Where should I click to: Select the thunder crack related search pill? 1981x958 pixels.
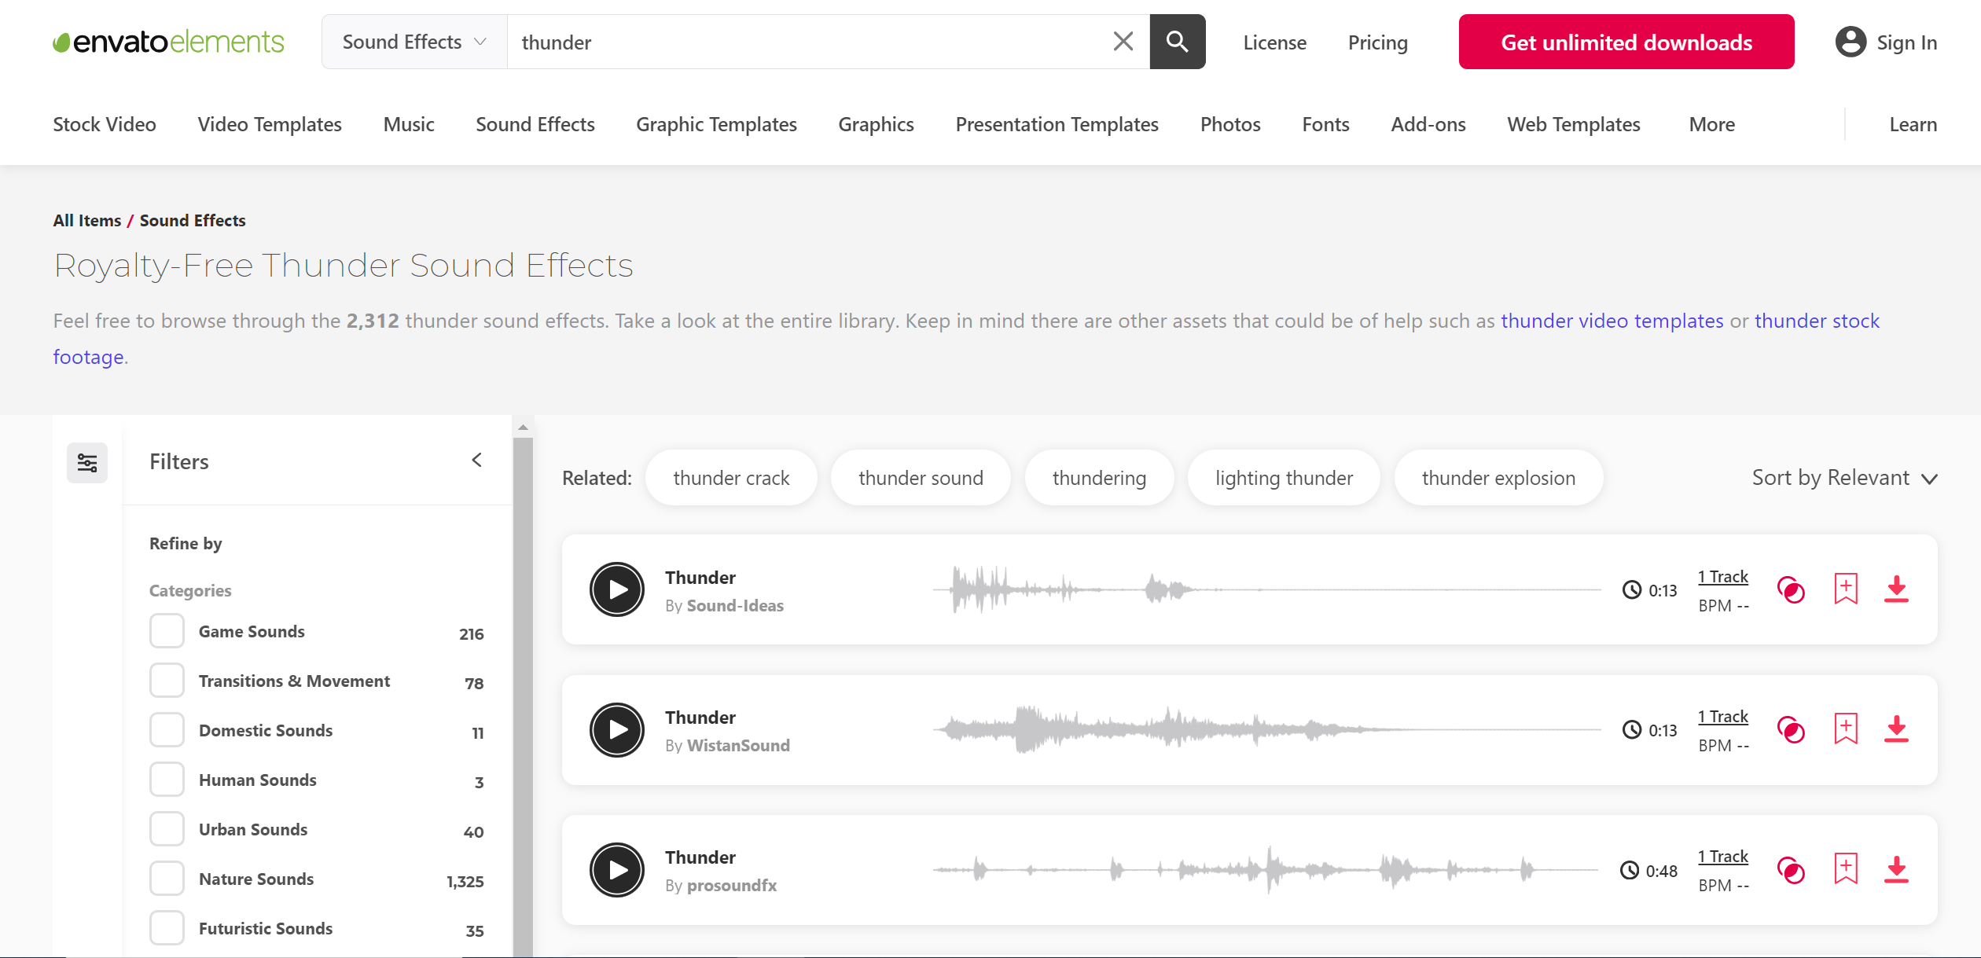coord(731,477)
